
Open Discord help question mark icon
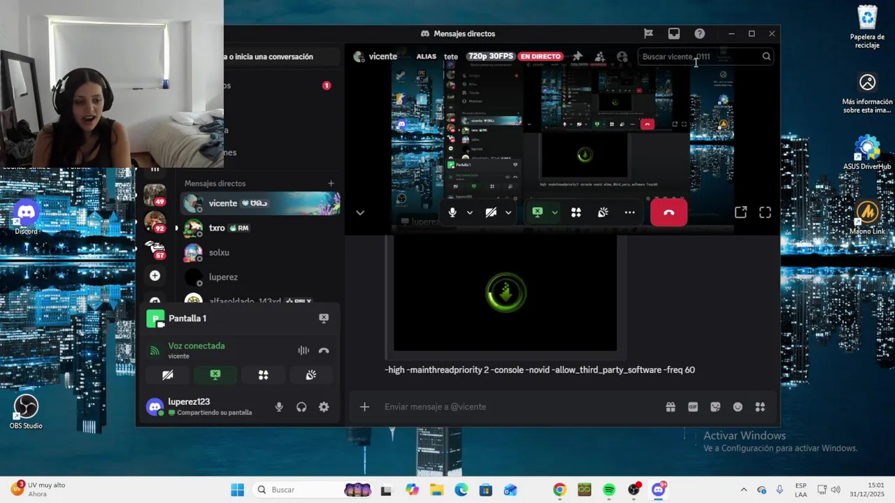699,34
